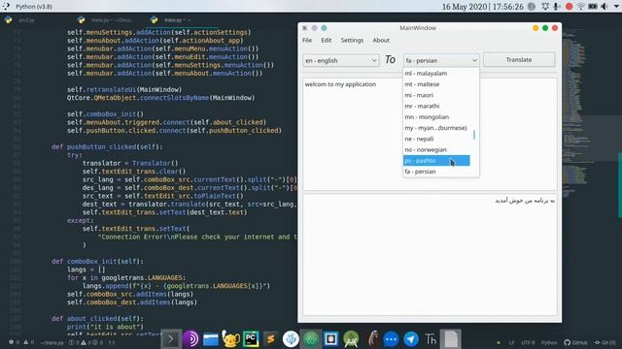Viewport: 622px width, 349px height.
Task: Click the Translate button
Action: (x=519, y=60)
